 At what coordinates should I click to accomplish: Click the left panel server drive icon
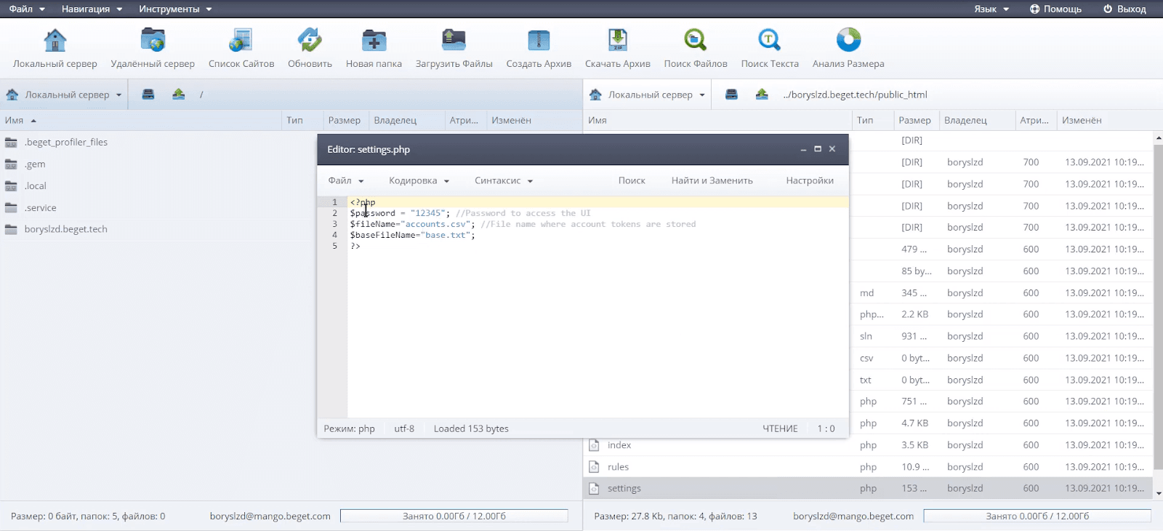[x=148, y=95]
